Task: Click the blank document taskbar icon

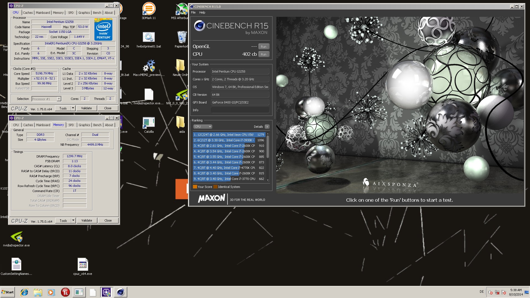Action: [x=93, y=292]
